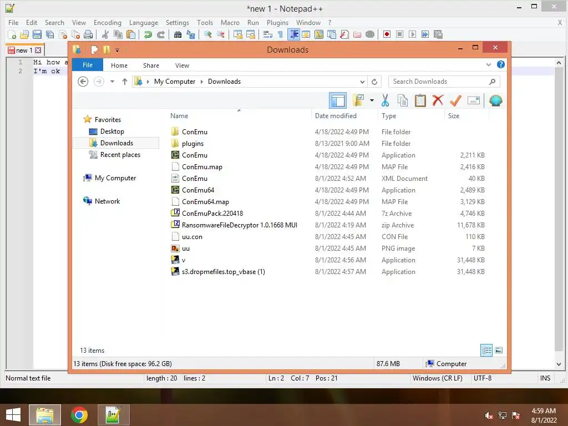This screenshot has width=568, height=426.
Task: Click the Stop Recording macro button
Action: point(399,34)
